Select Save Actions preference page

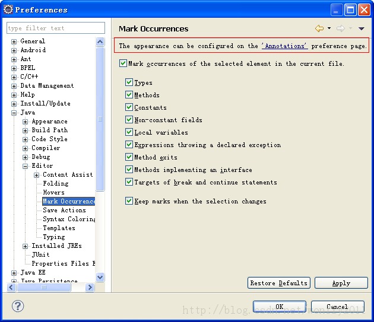(64, 210)
